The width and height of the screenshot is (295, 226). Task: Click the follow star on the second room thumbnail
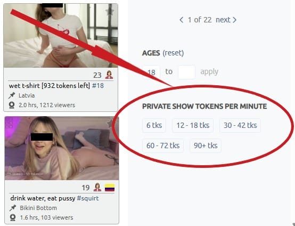pos(111,123)
